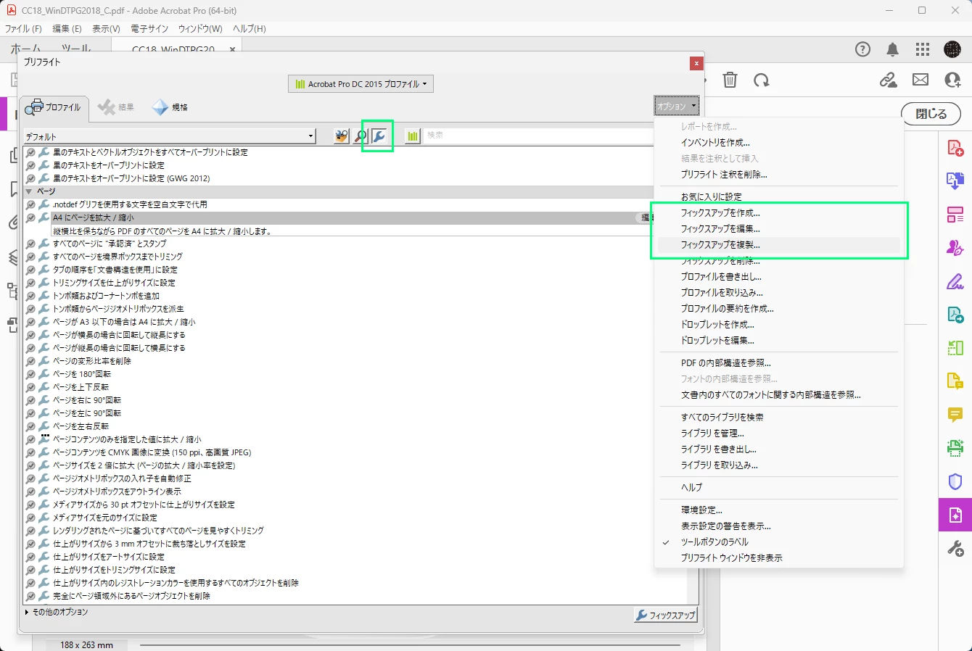
Task: Click the add user share icon
Action: tap(952, 80)
